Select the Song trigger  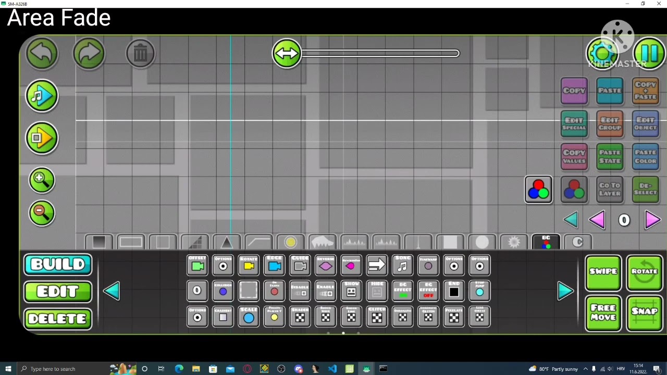point(402,266)
